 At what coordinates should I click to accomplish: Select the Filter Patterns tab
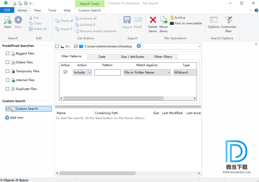(x=71, y=56)
